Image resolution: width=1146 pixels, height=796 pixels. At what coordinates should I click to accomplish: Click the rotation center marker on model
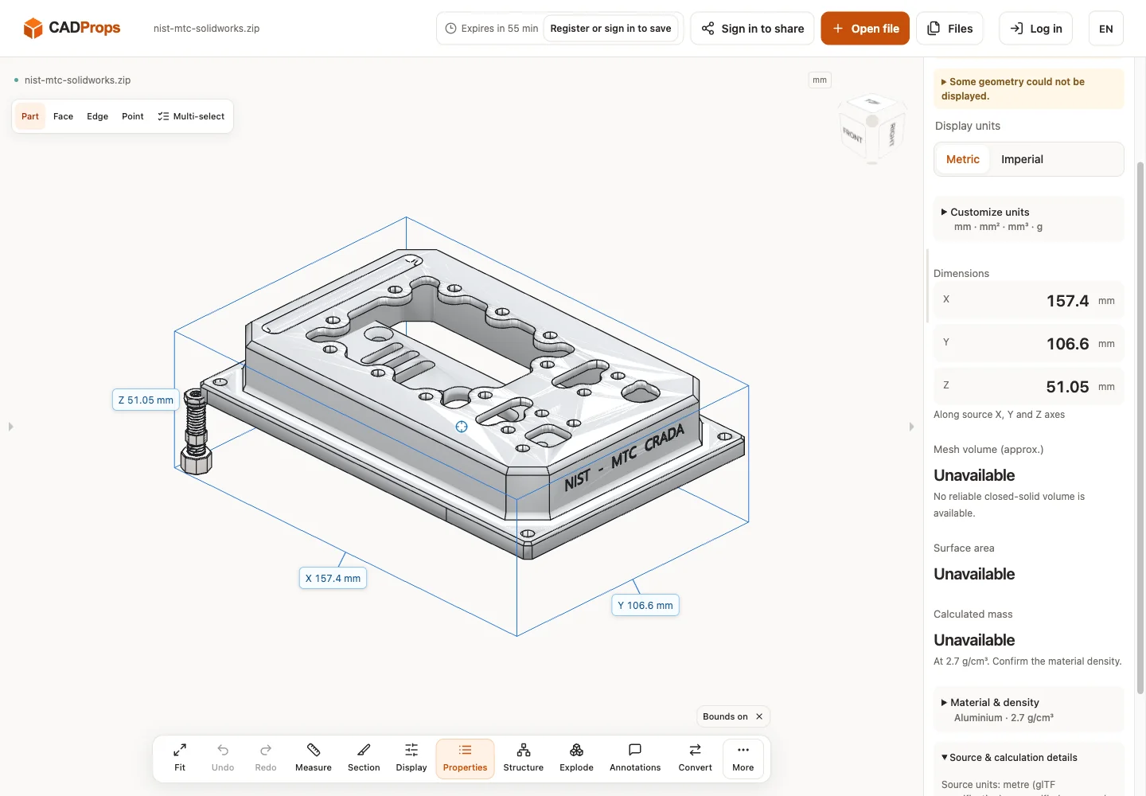[462, 427]
